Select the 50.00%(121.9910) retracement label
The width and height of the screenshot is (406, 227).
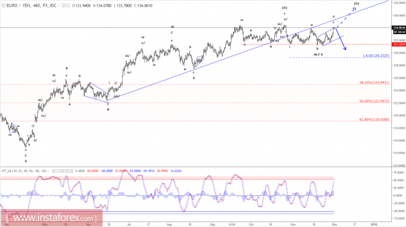(x=374, y=101)
